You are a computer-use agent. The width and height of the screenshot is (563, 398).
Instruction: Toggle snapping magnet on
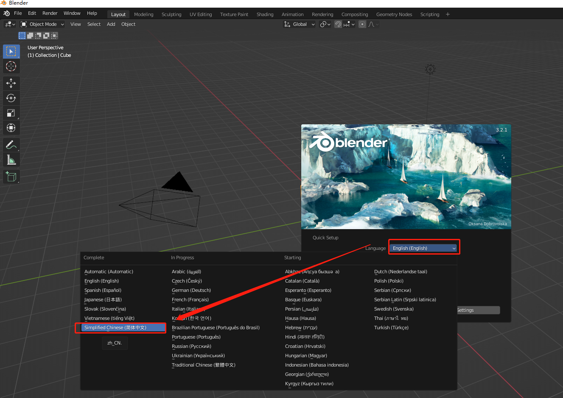[338, 24]
